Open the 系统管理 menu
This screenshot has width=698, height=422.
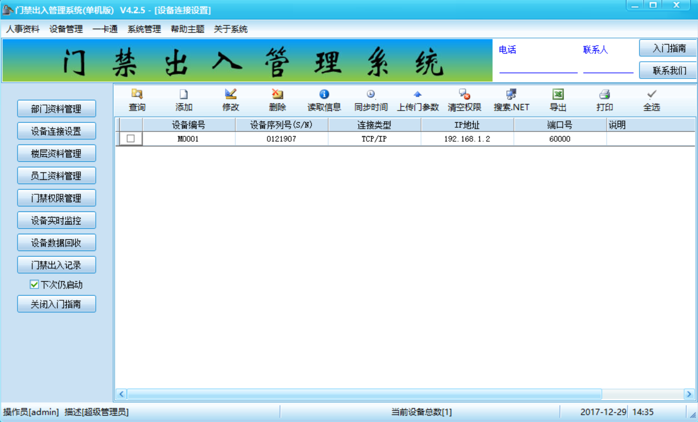tap(144, 29)
